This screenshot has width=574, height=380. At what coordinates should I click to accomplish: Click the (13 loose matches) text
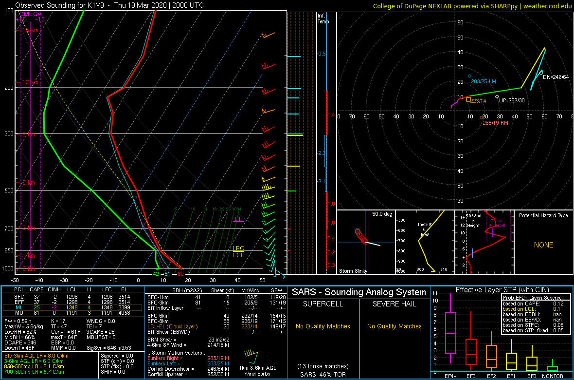click(323, 366)
